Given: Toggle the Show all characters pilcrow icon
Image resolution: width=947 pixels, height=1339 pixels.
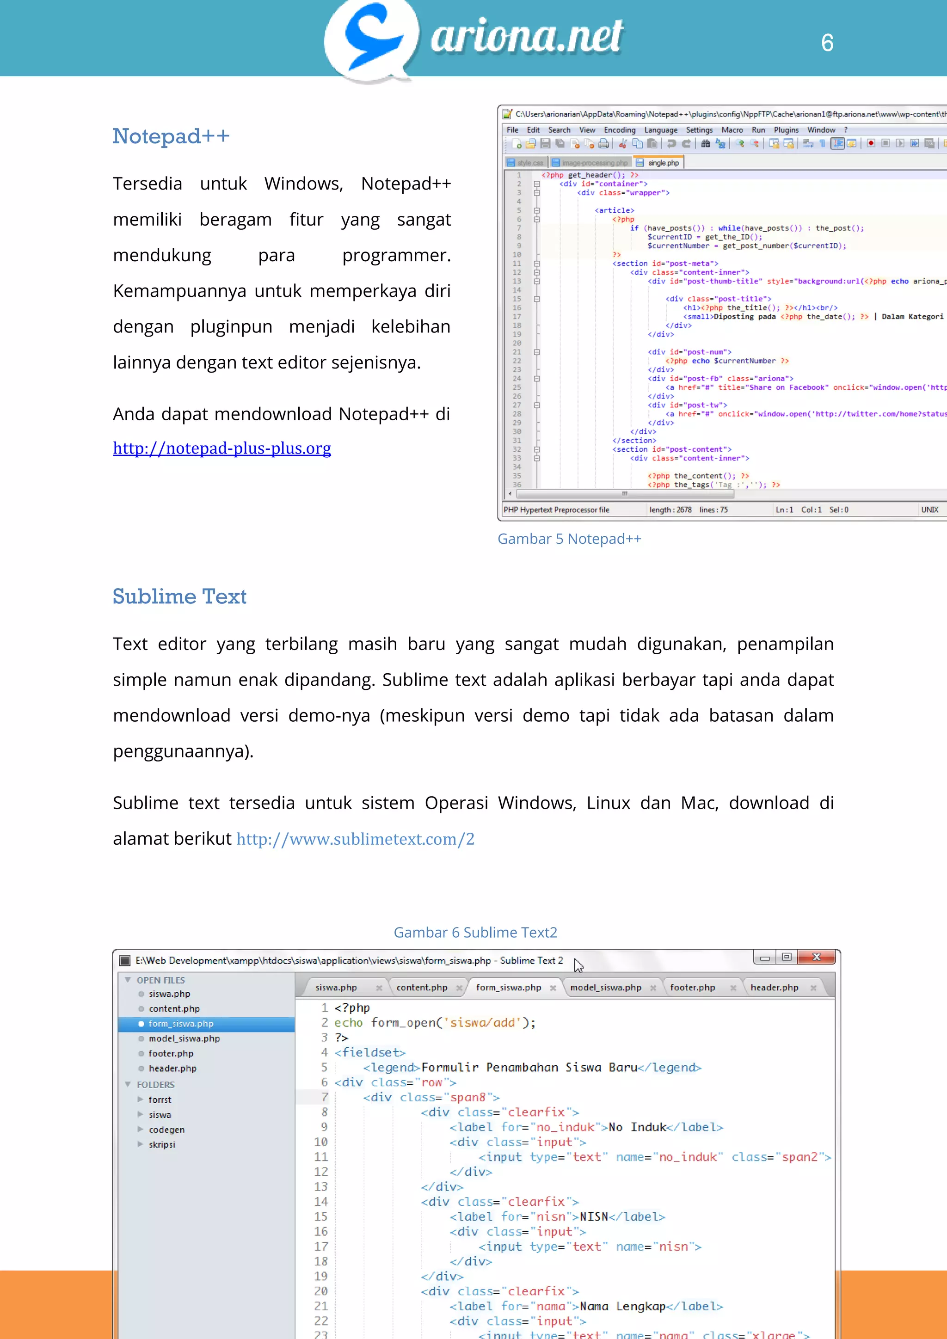Looking at the screenshot, I should (822, 143).
